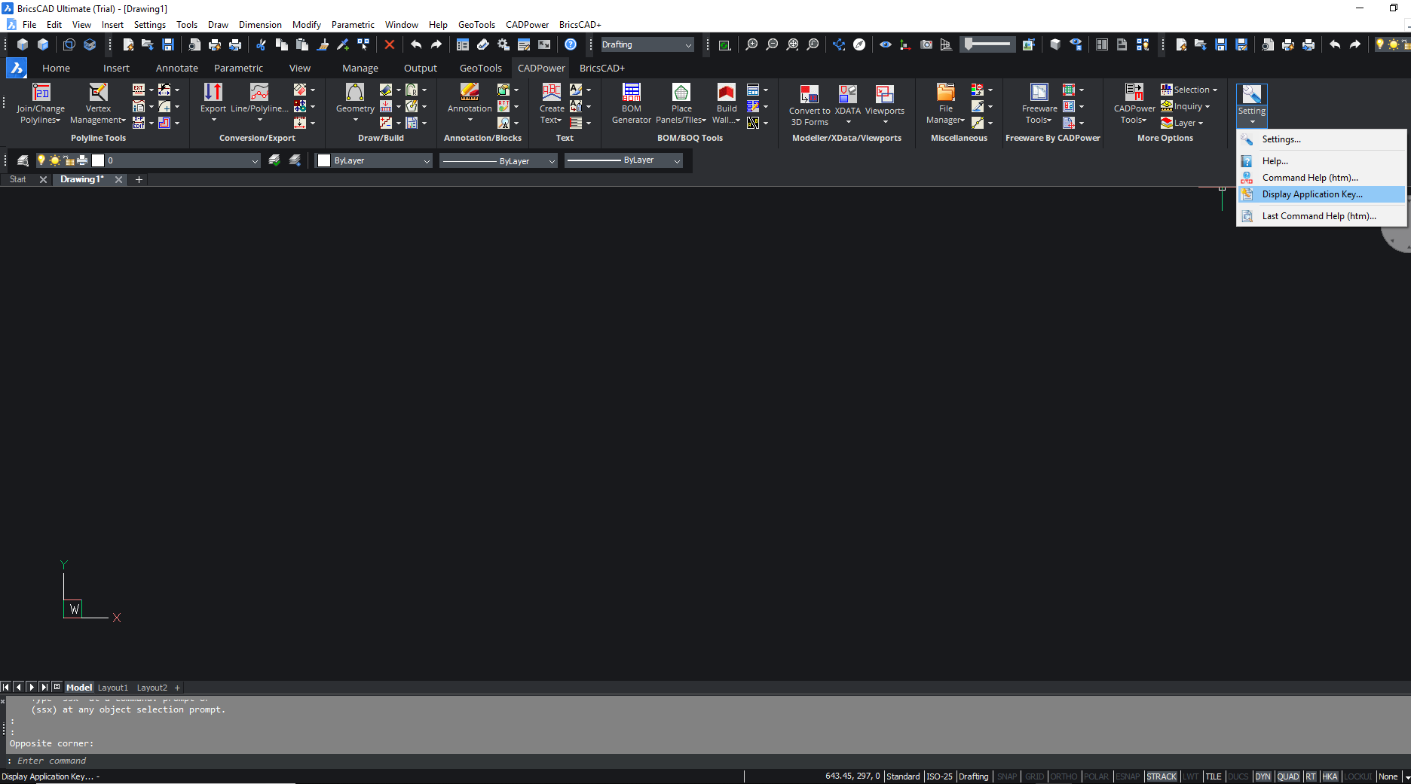Screen dimensions: 1411x784
Task: Click the ByLayer white color swatch
Action: [x=324, y=160]
